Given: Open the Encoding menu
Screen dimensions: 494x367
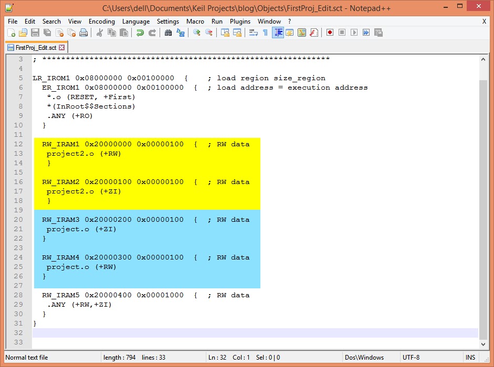Looking at the screenshot, I should [101, 21].
